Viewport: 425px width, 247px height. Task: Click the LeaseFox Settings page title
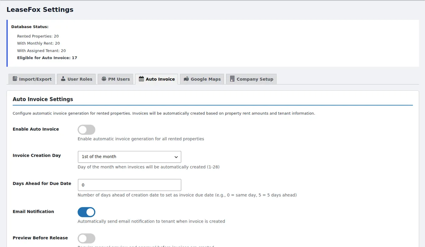click(x=40, y=10)
